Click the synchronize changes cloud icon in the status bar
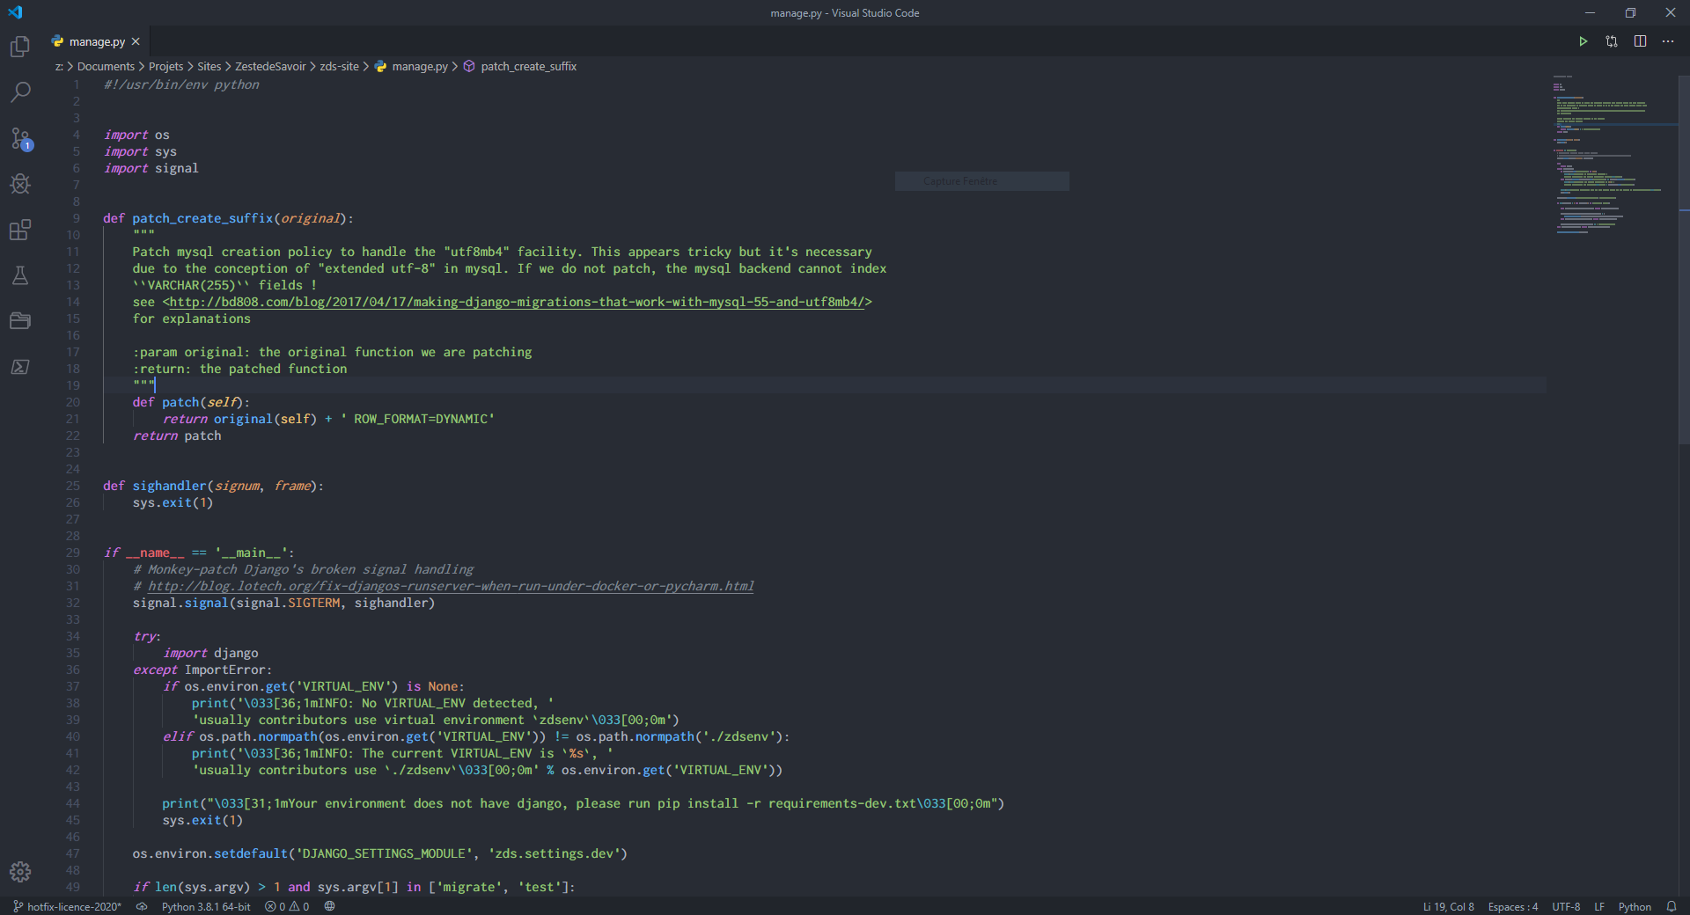The width and height of the screenshot is (1690, 915). pos(141,906)
